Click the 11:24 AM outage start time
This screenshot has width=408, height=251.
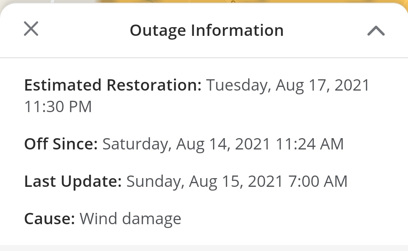[x=310, y=144]
